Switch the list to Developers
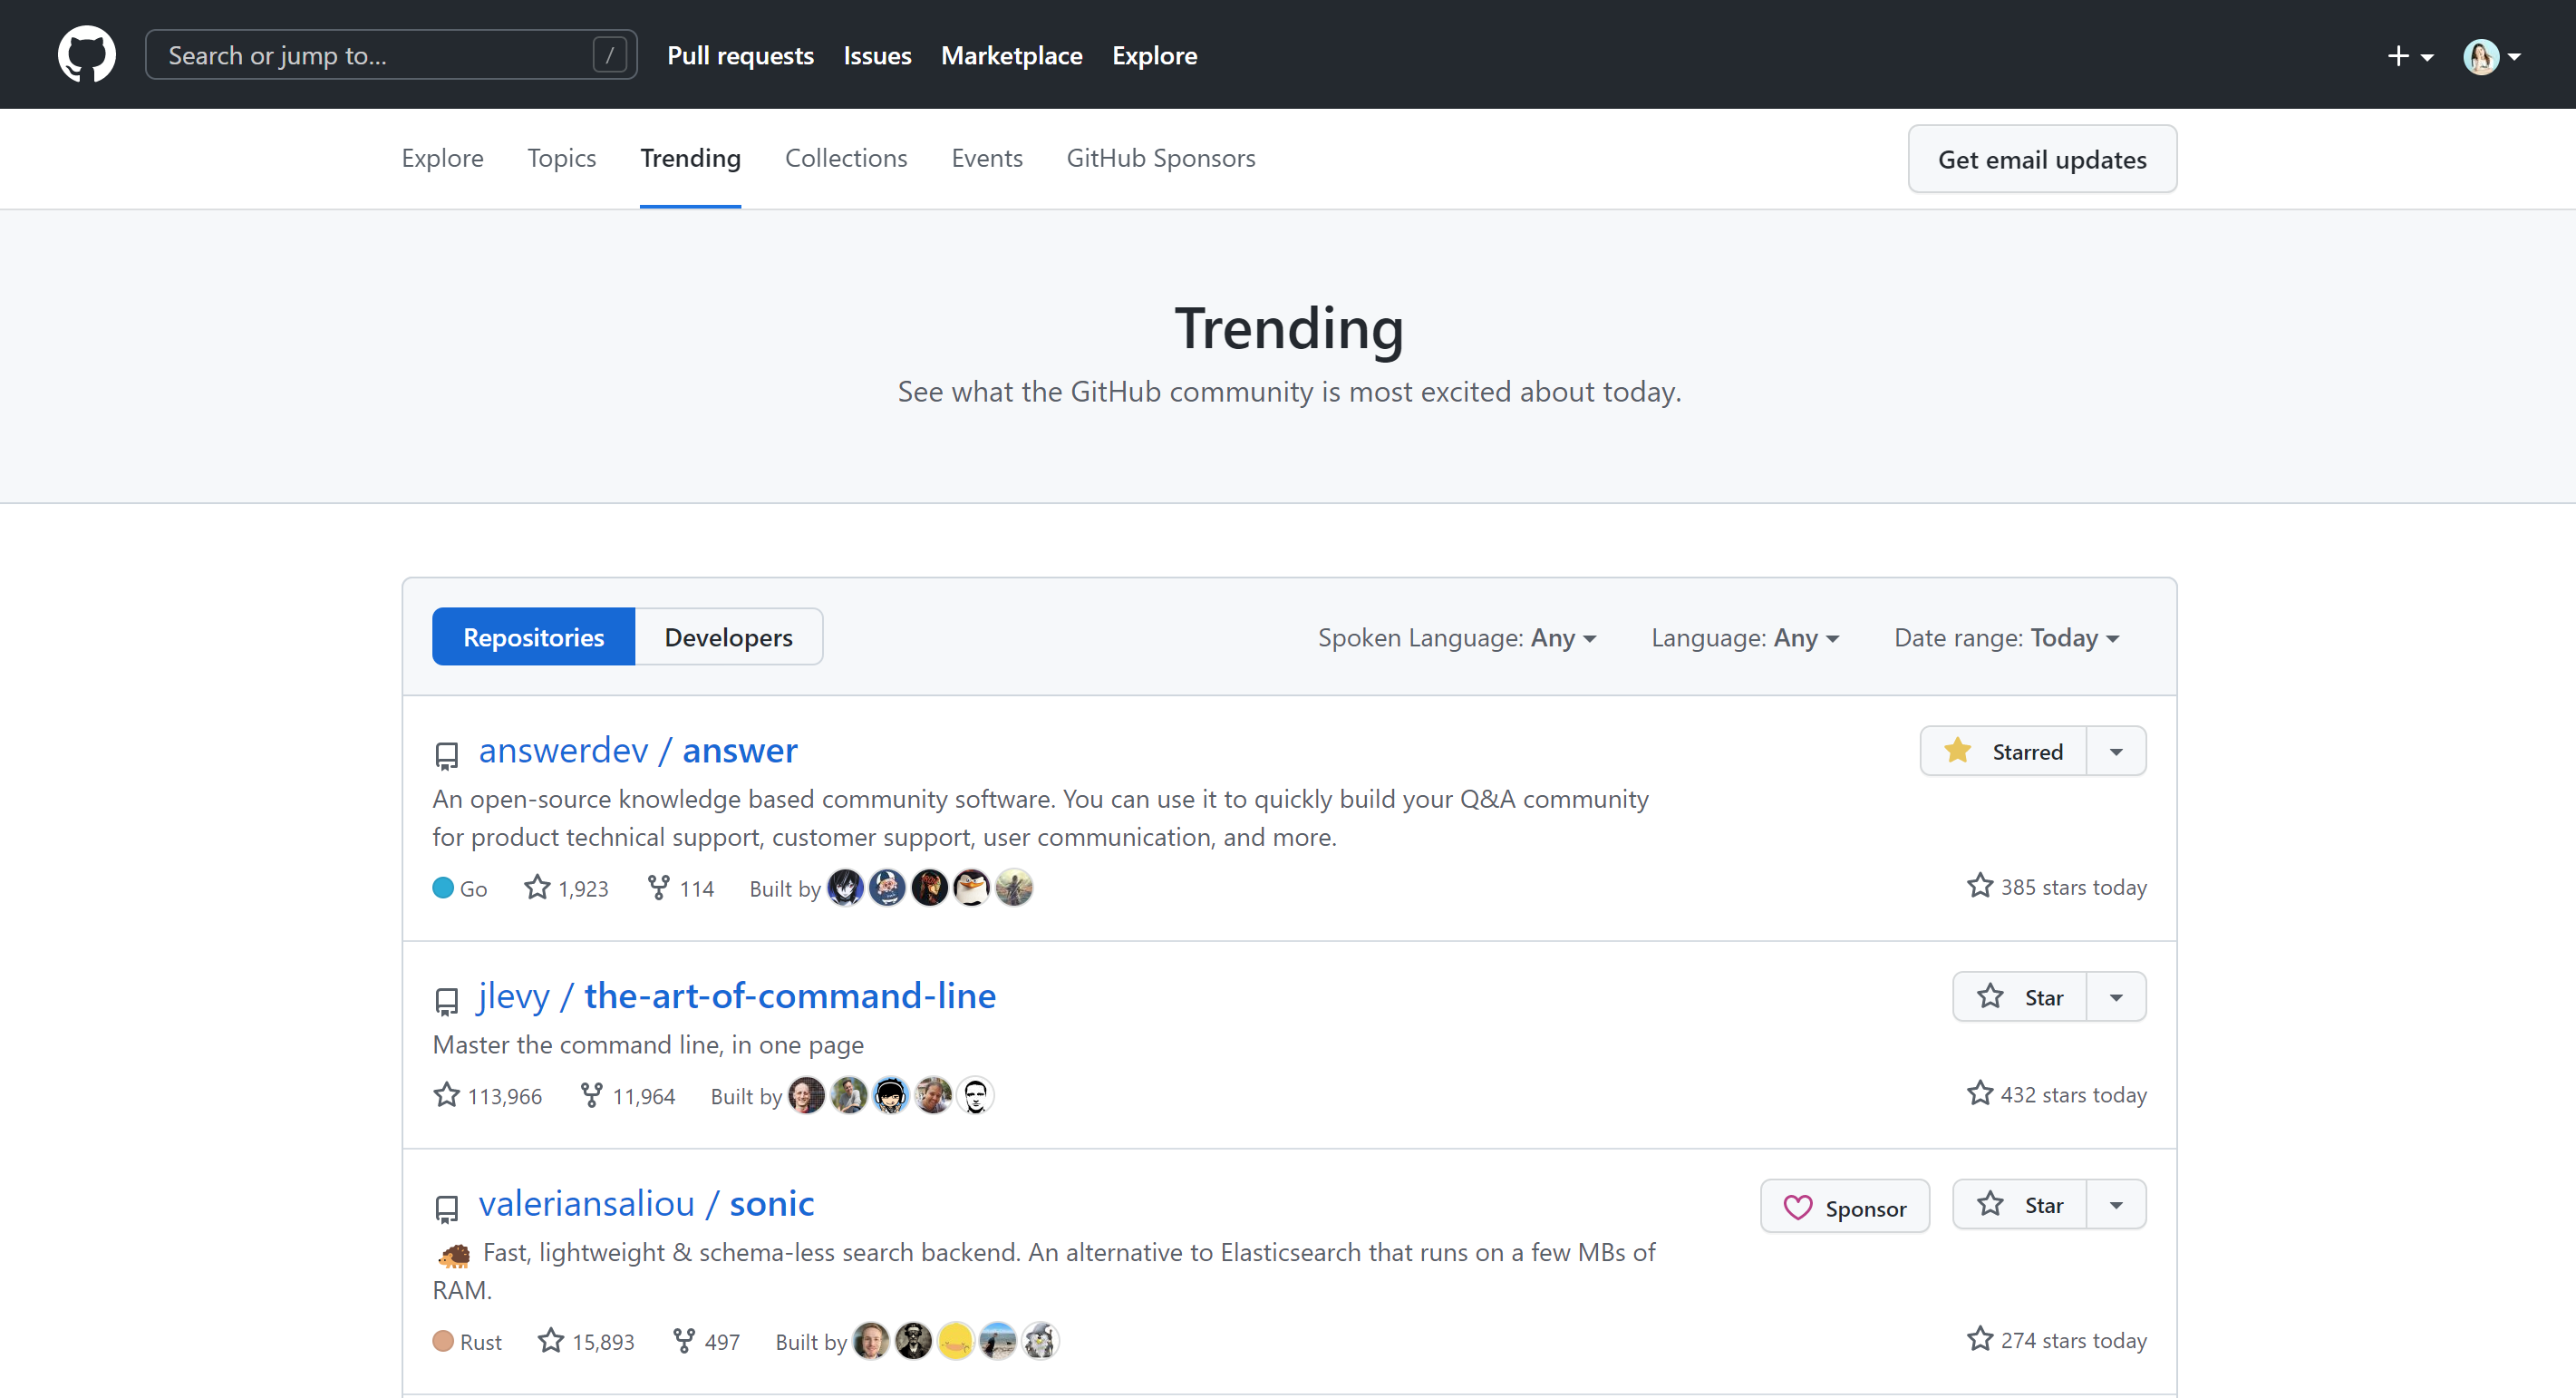This screenshot has width=2576, height=1398. (728, 637)
